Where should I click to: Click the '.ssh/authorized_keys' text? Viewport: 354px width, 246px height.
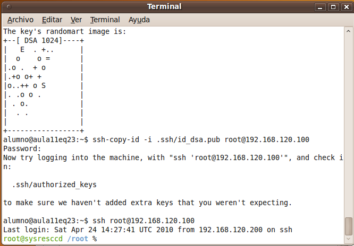[x=54, y=184]
